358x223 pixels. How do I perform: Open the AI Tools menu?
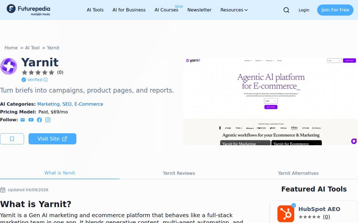pos(95,10)
